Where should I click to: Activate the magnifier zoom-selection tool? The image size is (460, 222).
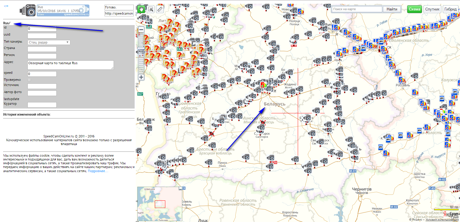(x=151, y=9)
